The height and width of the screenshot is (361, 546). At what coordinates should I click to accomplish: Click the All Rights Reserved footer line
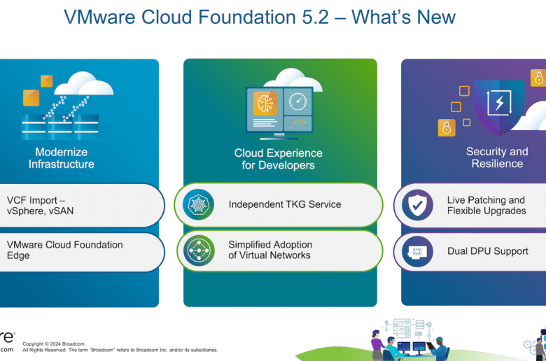pos(120,350)
